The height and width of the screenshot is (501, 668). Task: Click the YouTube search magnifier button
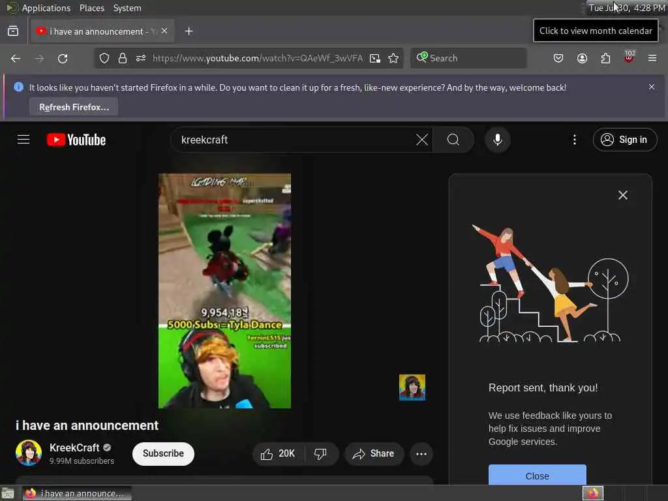click(x=453, y=140)
